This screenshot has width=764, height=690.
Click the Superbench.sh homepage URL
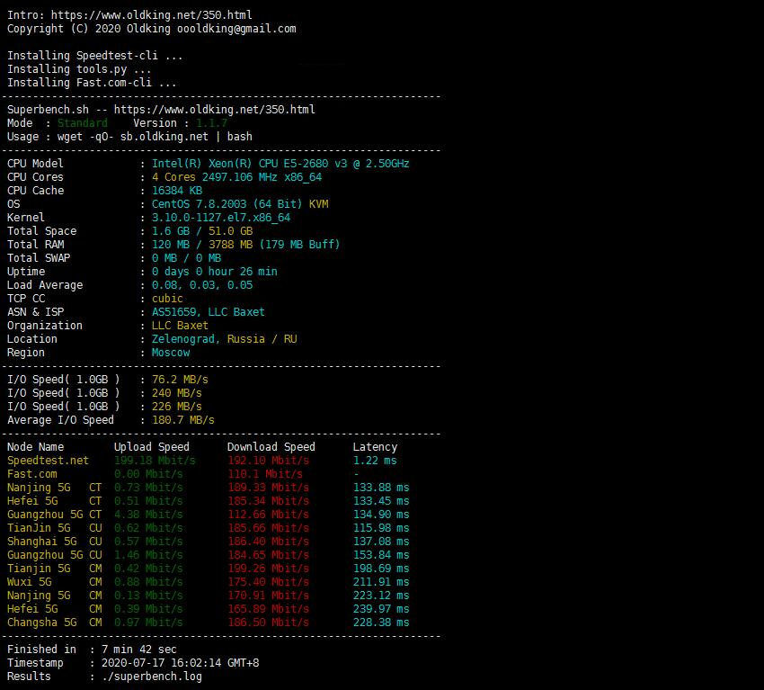(215, 109)
